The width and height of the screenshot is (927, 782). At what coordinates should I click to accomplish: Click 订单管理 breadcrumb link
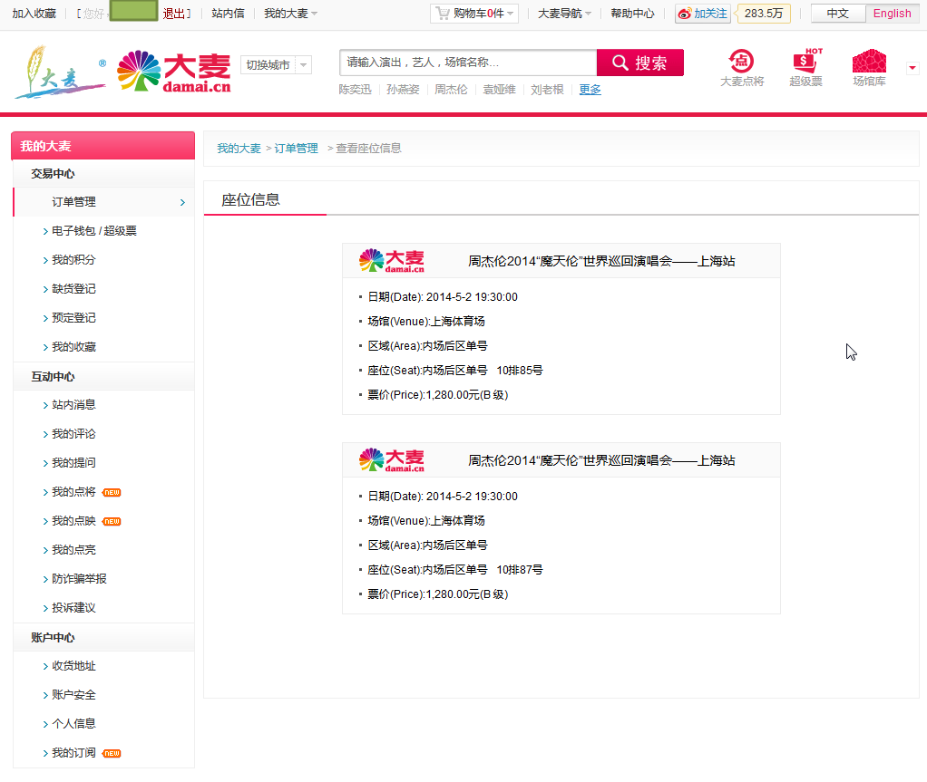point(297,149)
